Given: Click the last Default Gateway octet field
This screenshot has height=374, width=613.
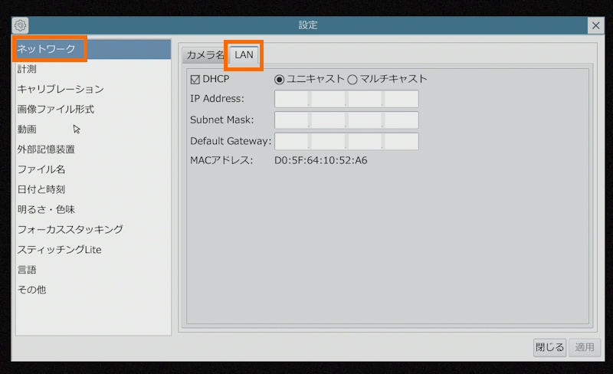Looking at the screenshot, I should pos(401,142).
